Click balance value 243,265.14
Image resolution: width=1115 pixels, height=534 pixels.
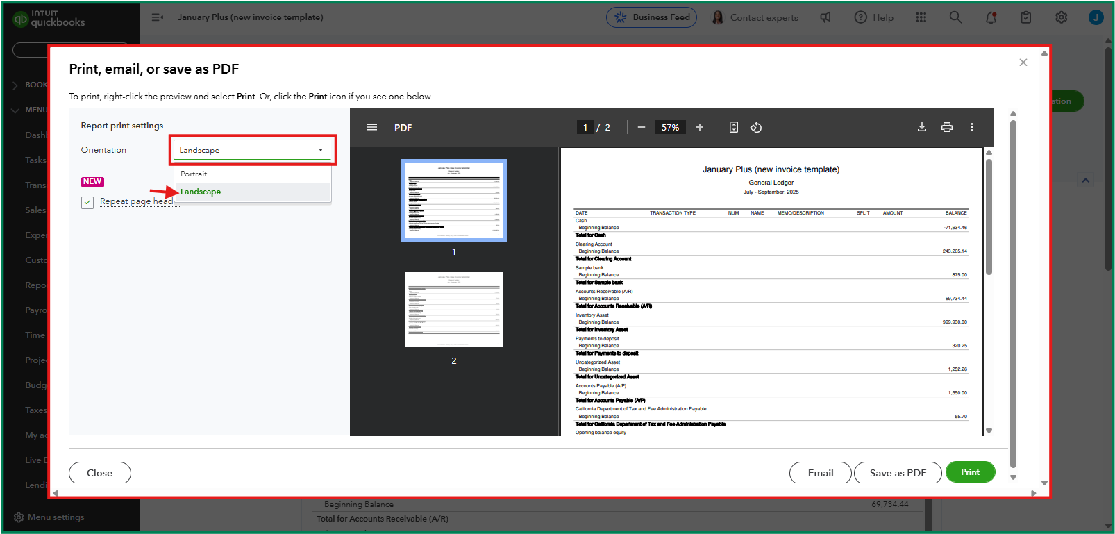(x=955, y=251)
